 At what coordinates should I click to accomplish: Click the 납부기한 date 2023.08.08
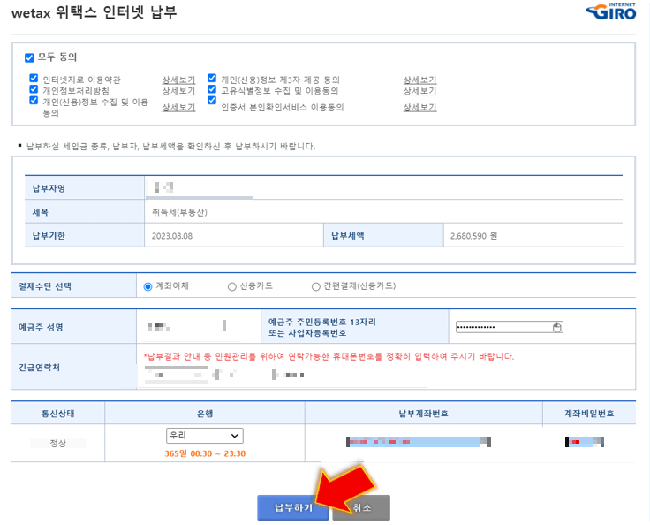click(172, 236)
